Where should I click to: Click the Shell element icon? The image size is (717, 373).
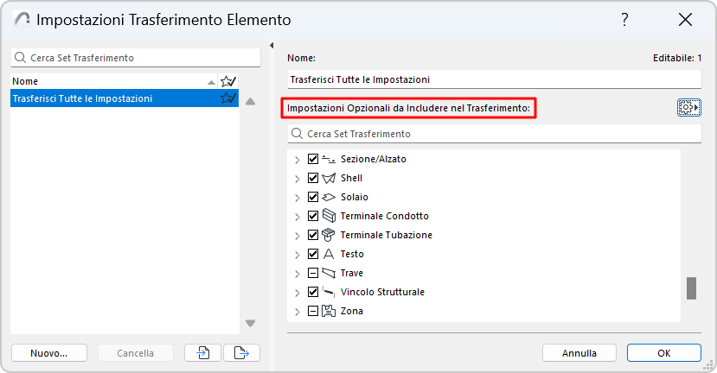point(329,178)
